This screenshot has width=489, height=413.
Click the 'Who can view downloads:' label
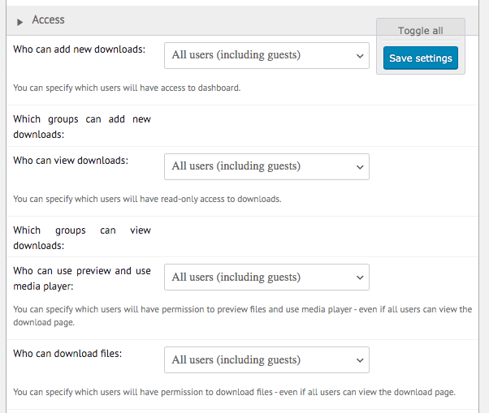click(71, 161)
